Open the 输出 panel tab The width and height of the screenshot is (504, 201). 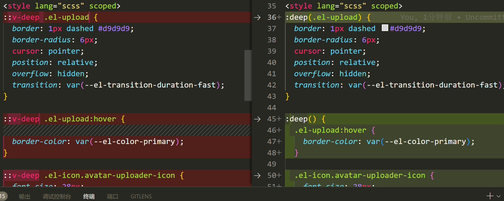click(x=25, y=196)
